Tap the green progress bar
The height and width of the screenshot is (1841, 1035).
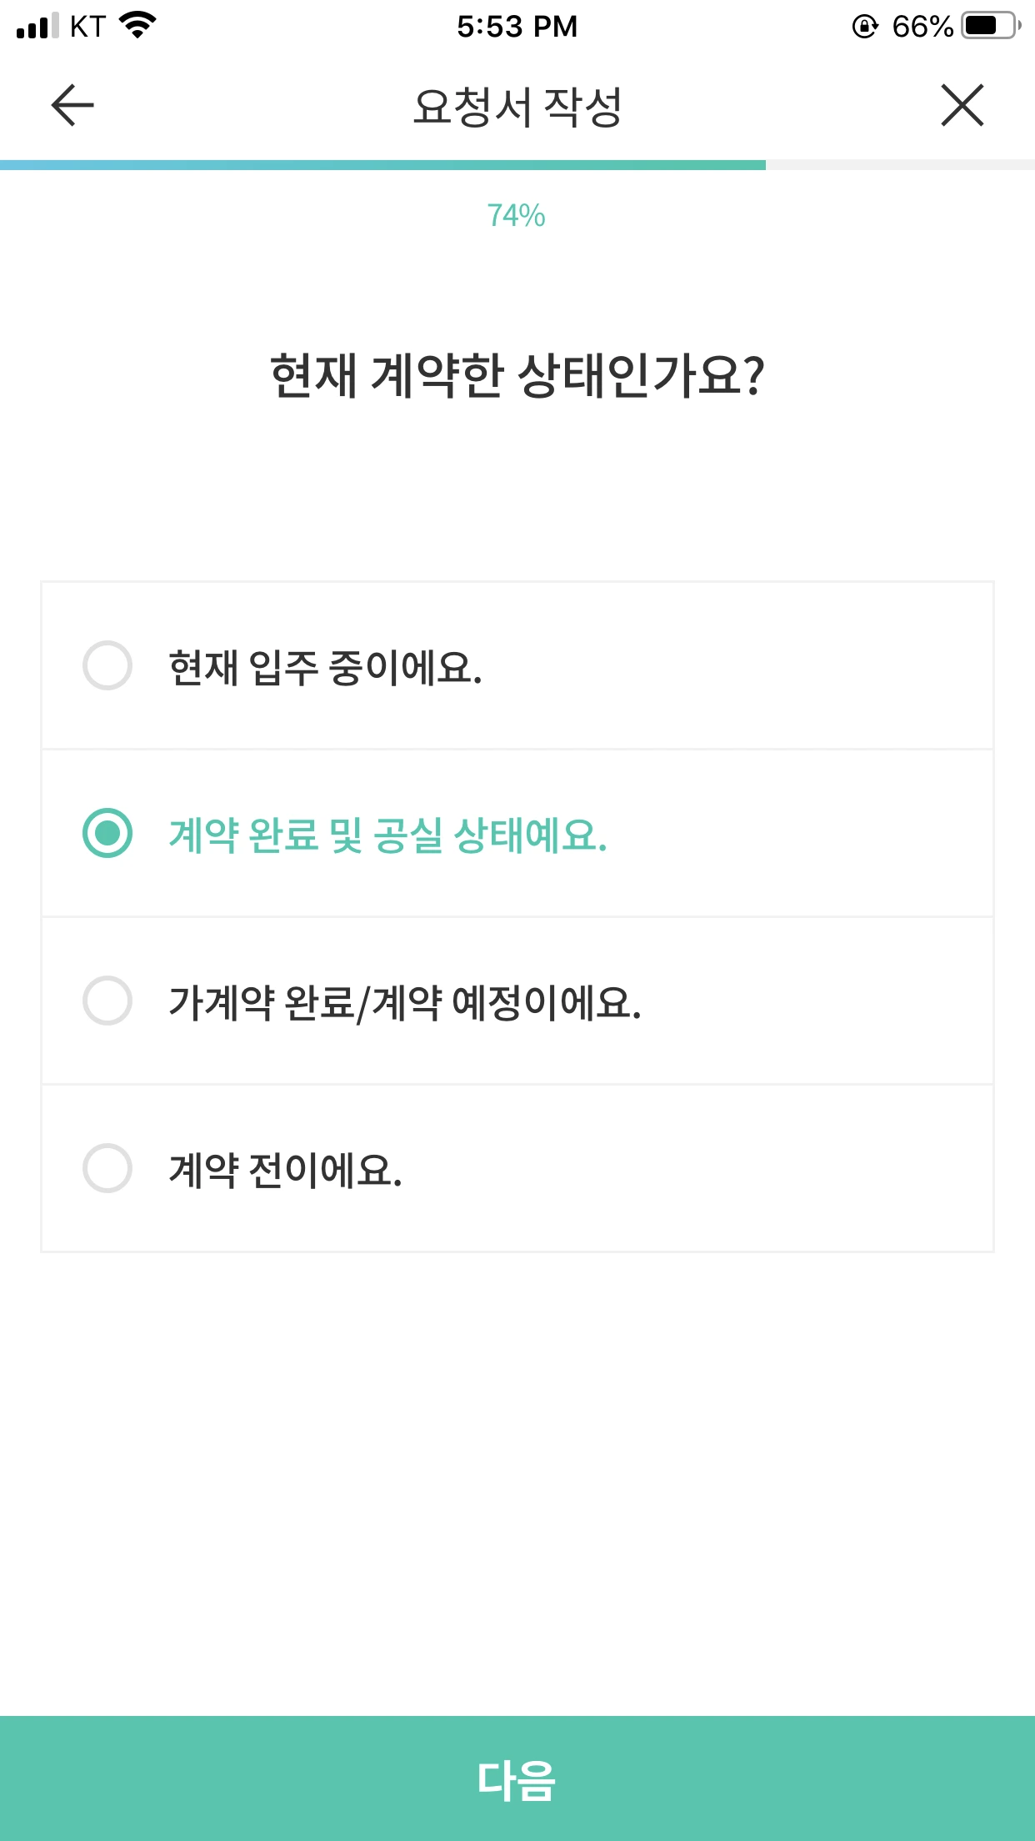(x=383, y=165)
